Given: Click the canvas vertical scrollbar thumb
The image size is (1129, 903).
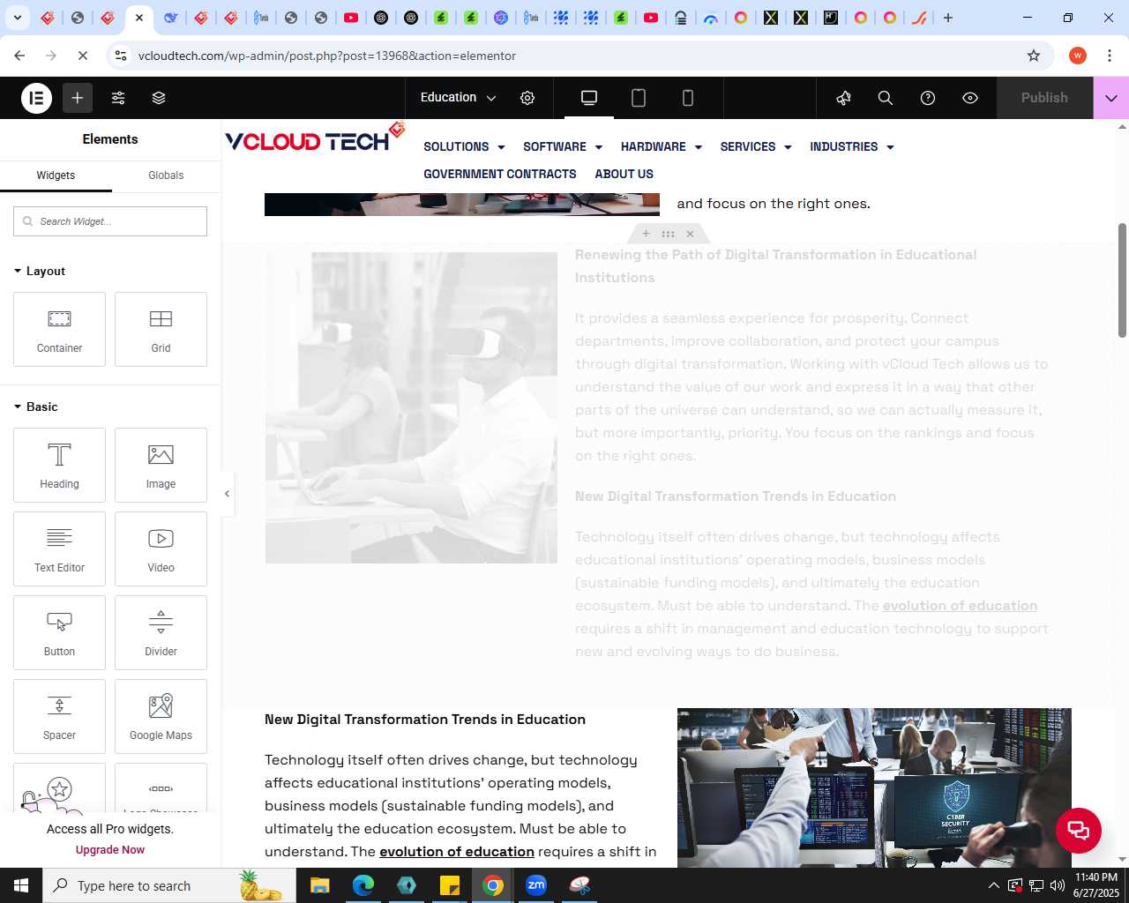Looking at the screenshot, I should 1122,280.
